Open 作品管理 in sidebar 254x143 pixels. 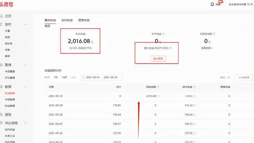10,71
